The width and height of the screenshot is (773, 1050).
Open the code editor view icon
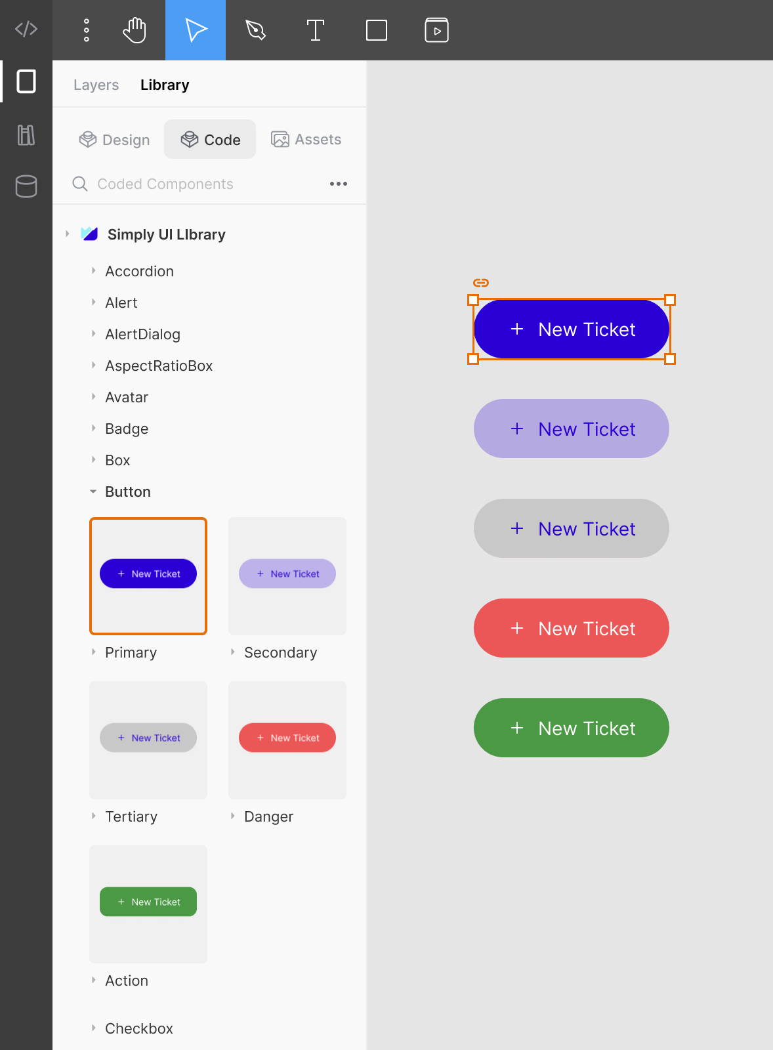pos(26,30)
